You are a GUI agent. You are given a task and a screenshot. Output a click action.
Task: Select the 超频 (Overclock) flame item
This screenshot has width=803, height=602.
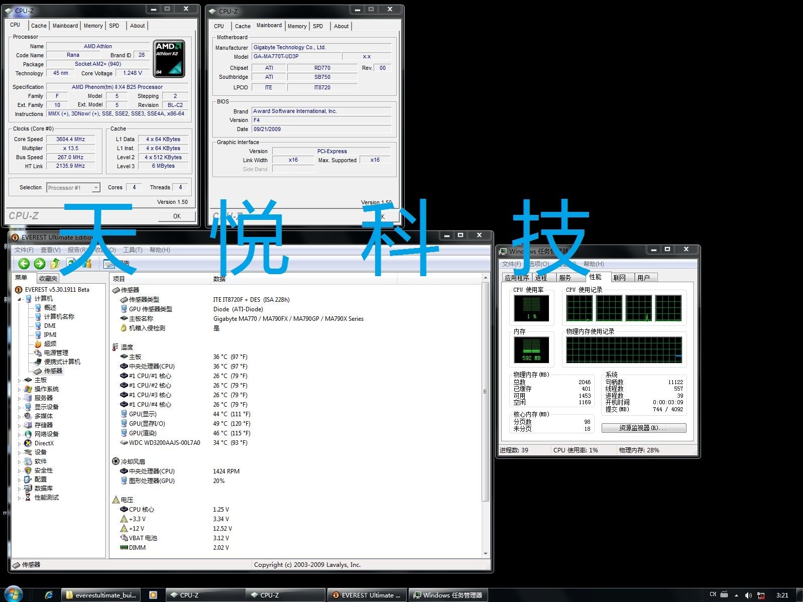pos(50,344)
